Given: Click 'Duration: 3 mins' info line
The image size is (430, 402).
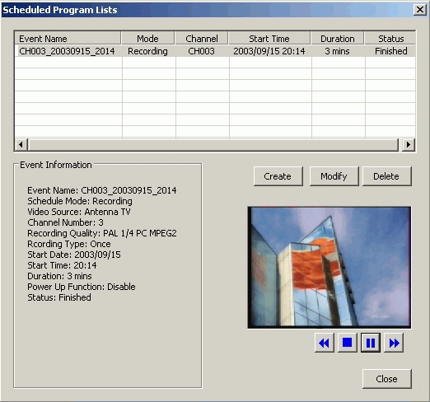Looking at the screenshot, I should point(59,276).
